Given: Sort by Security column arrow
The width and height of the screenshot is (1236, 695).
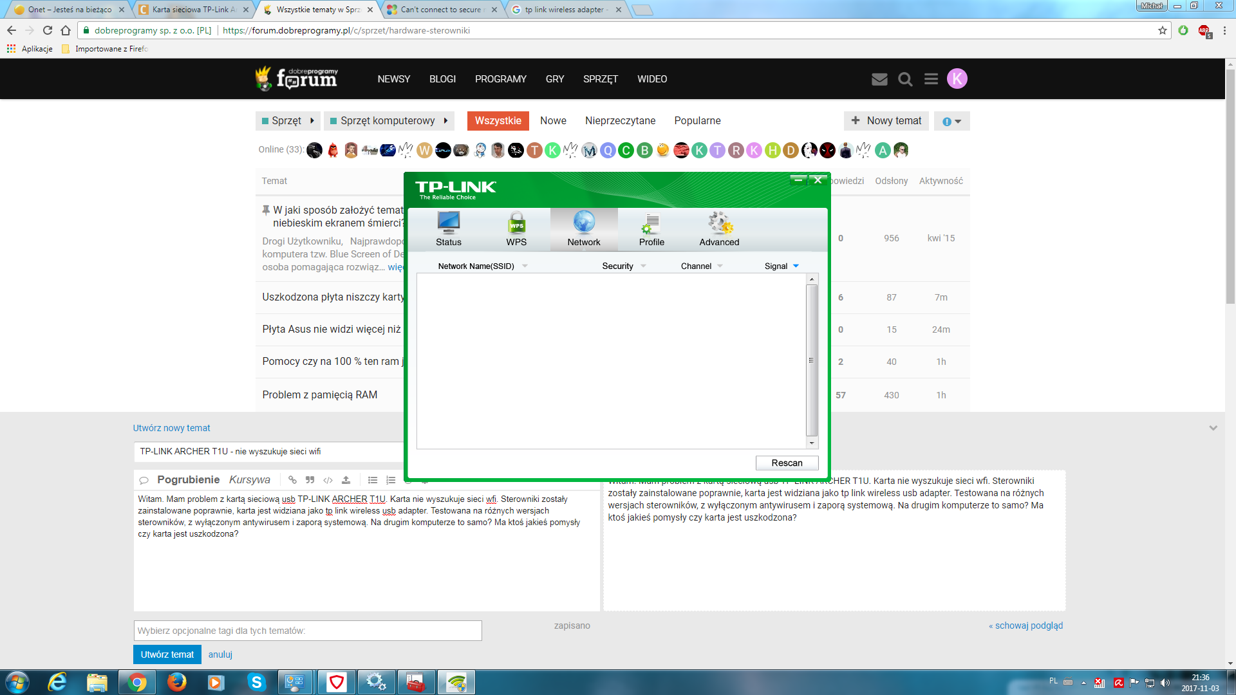Looking at the screenshot, I should point(643,266).
